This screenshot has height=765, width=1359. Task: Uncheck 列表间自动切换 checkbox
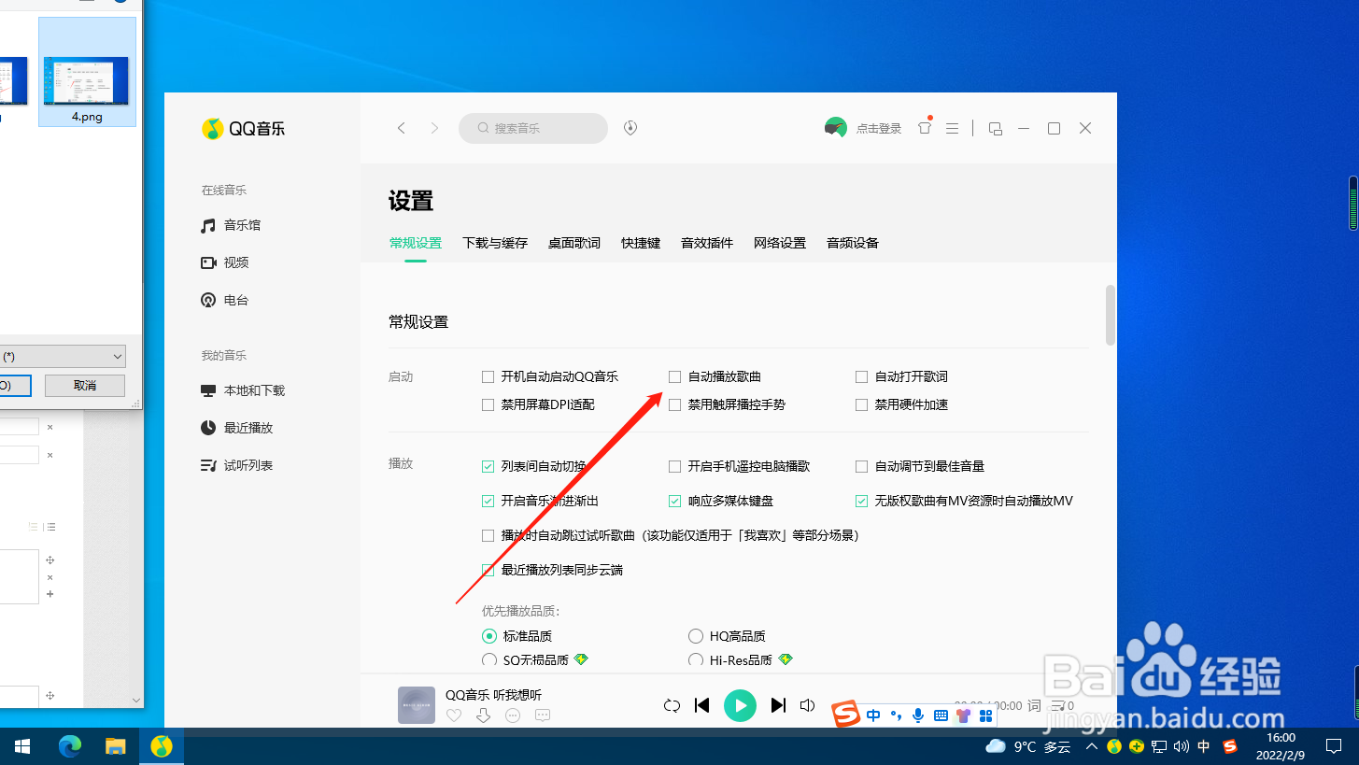(488, 466)
